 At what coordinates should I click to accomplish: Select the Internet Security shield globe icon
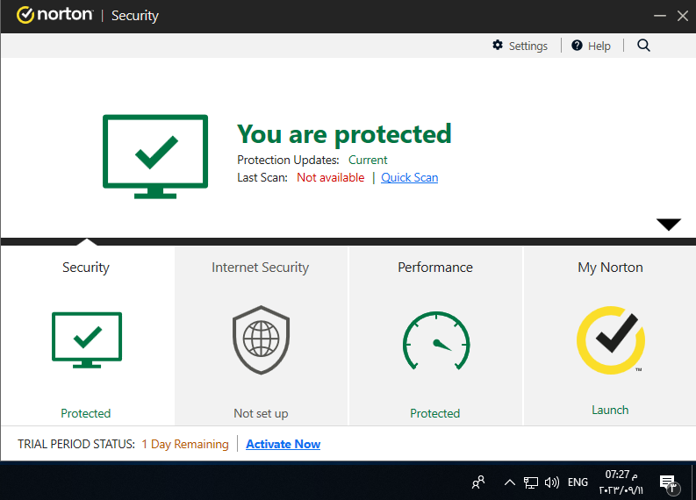[261, 339]
